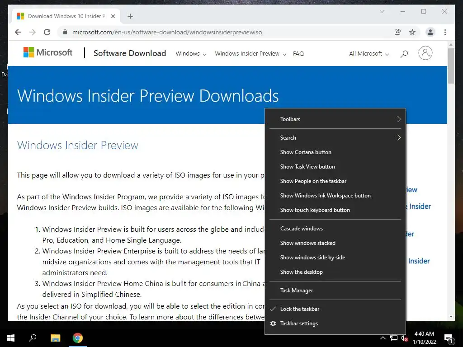
Task: Open the FAQ link
Action: click(x=298, y=54)
